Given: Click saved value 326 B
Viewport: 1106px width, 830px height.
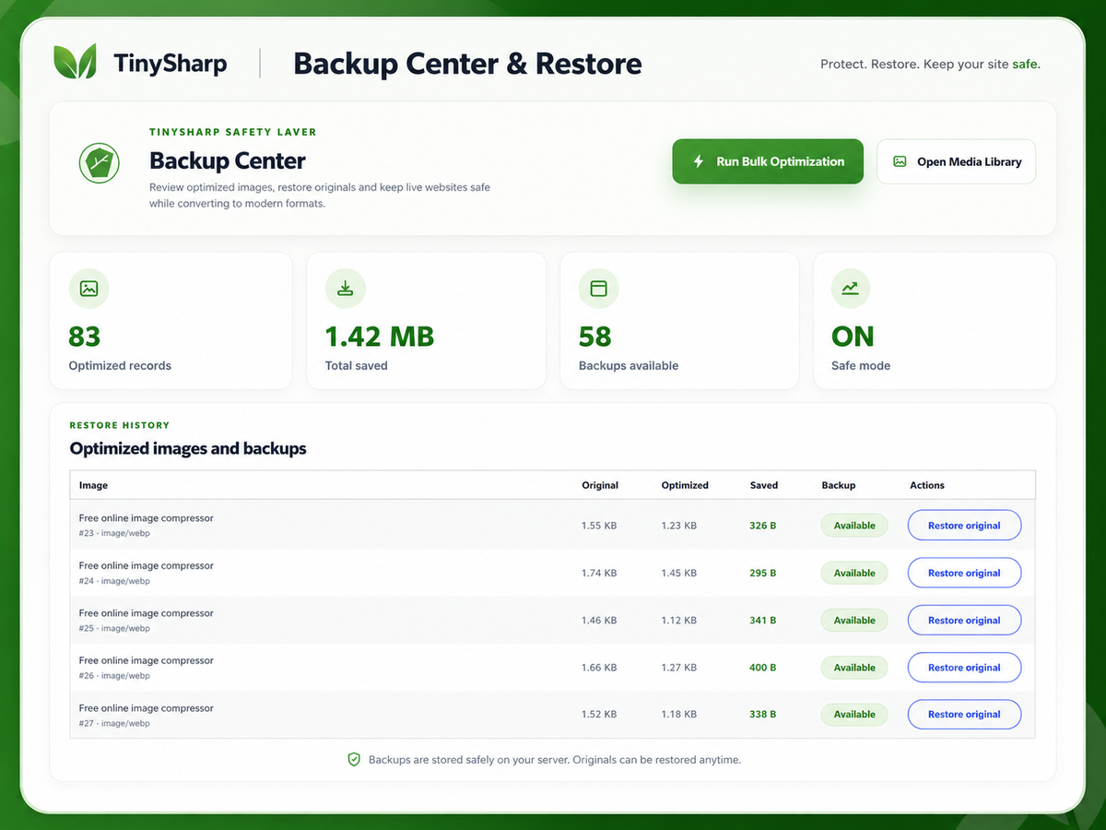Looking at the screenshot, I should (x=763, y=526).
